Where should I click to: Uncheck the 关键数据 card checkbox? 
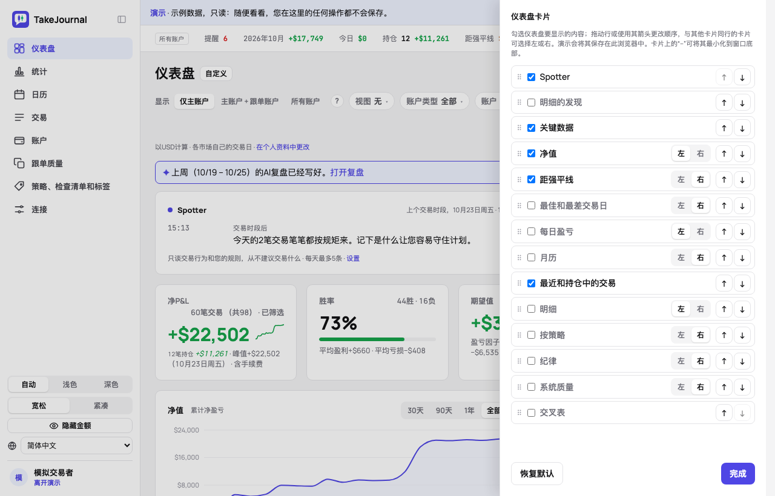coord(531,128)
